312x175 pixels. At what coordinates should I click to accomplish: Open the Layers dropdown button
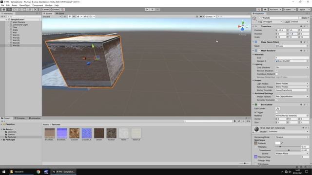click(x=289, y=10)
